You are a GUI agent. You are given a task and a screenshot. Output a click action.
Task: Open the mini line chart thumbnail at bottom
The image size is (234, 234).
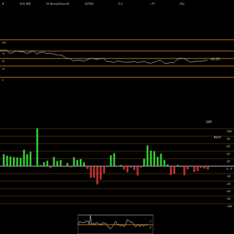tap(116, 224)
